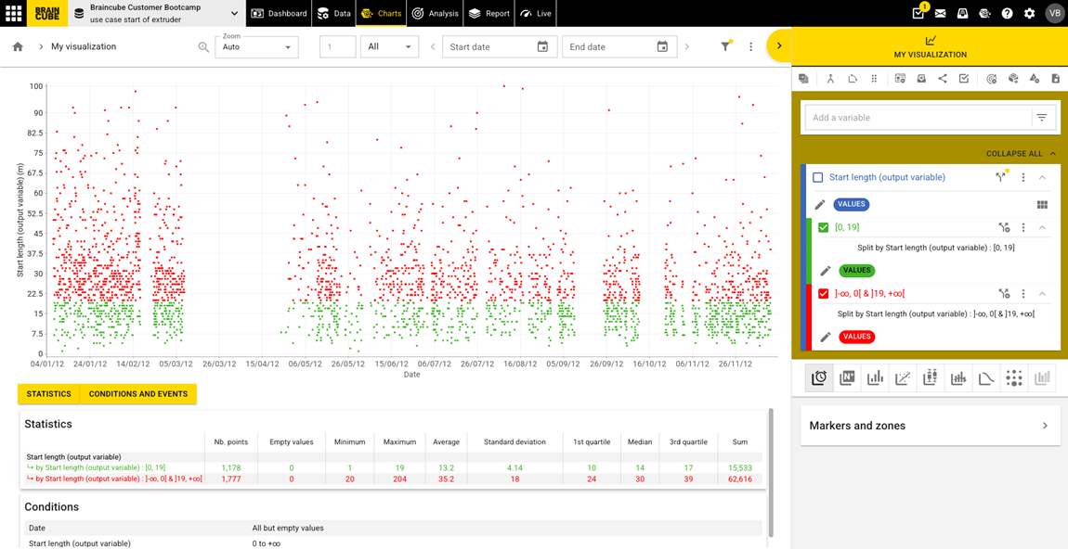The width and height of the screenshot is (1068, 549).
Task: Uncheck the red ]-∞, 0[ & ]19, +∞[ checkbox
Action: click(824, 293)
